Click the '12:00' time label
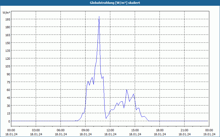 (110, 130)
